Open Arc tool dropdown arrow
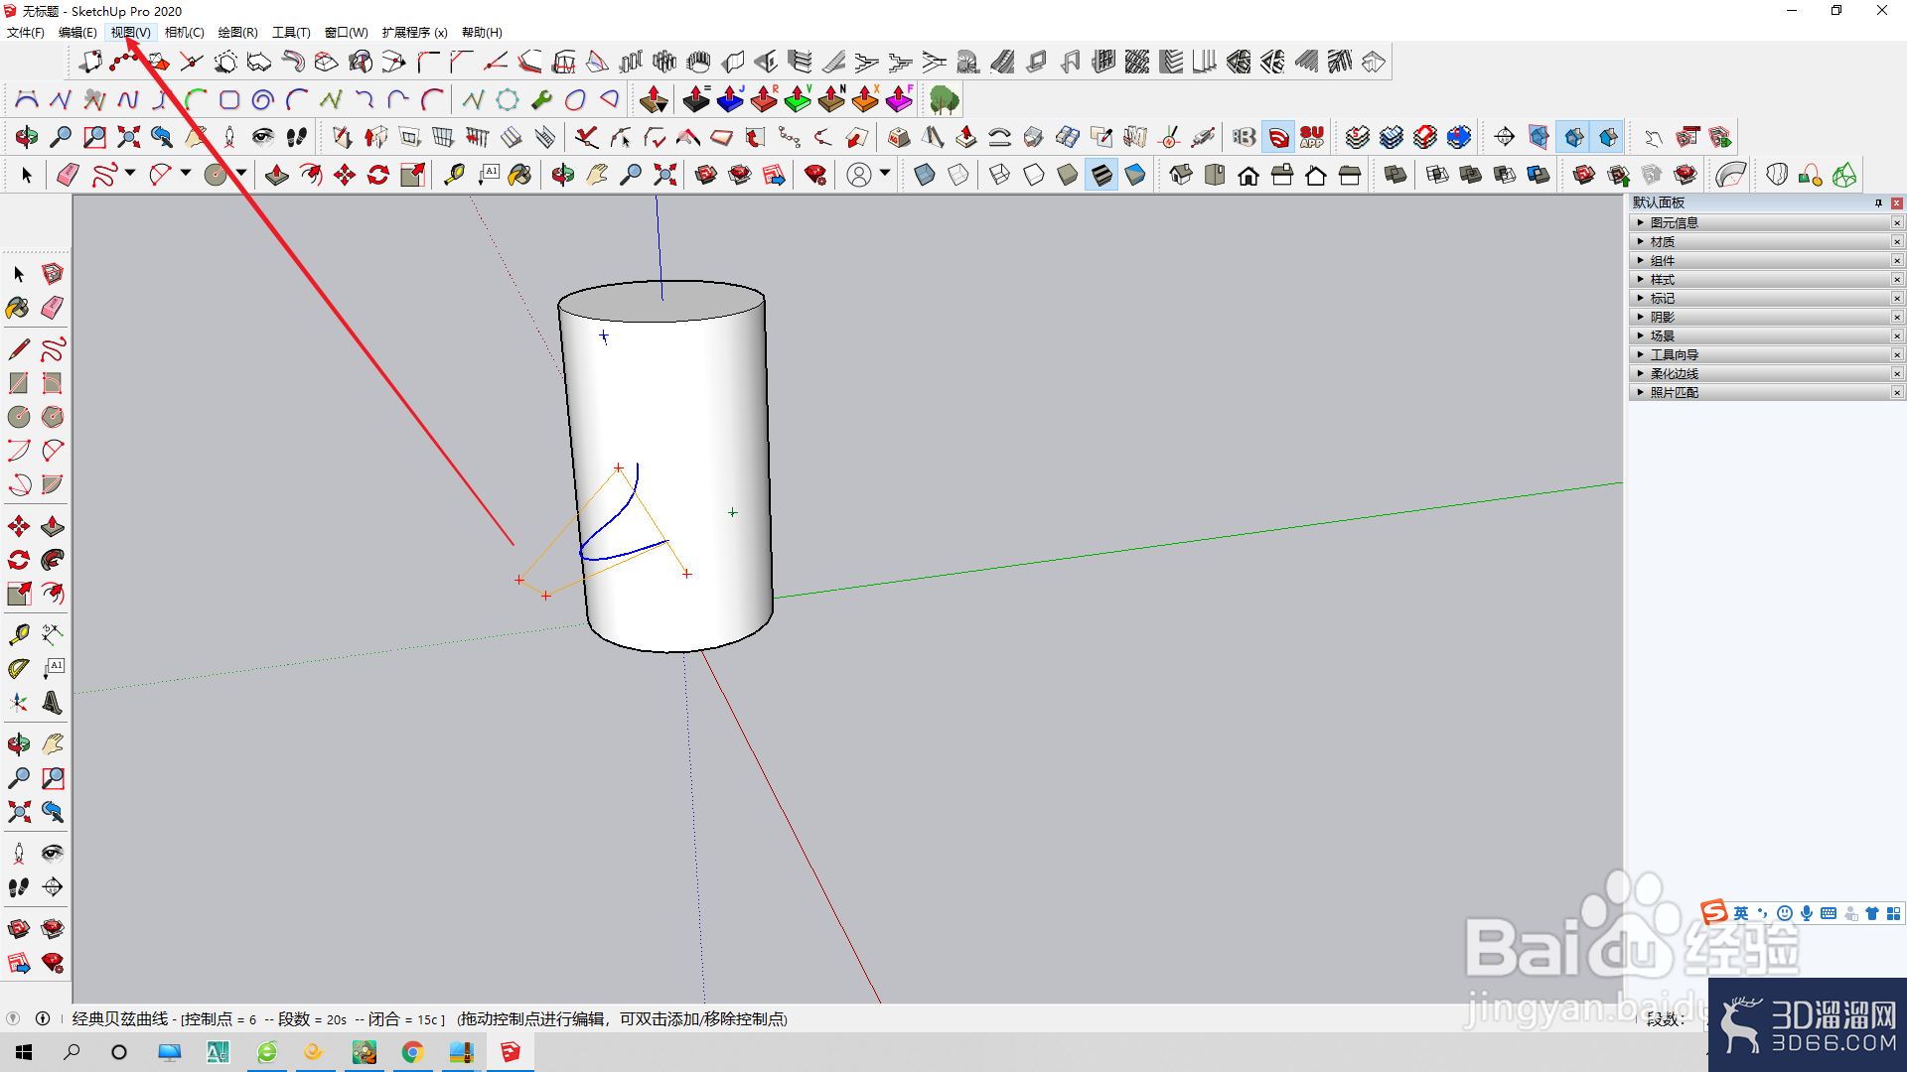1907x1072 pixels. click(x=186, y=174)
